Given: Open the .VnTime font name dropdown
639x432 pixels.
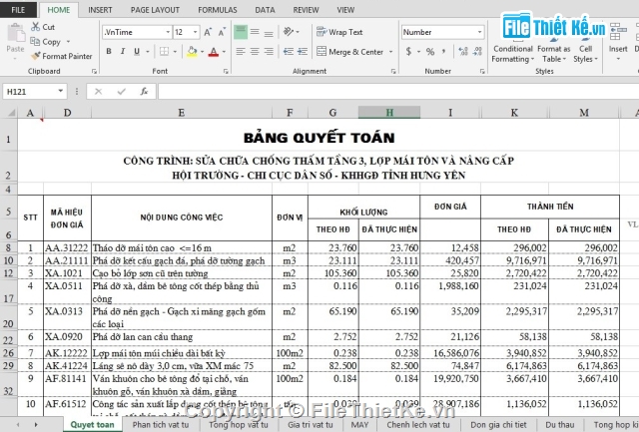Looking at the screenshot, I should (x=168, y=32).
